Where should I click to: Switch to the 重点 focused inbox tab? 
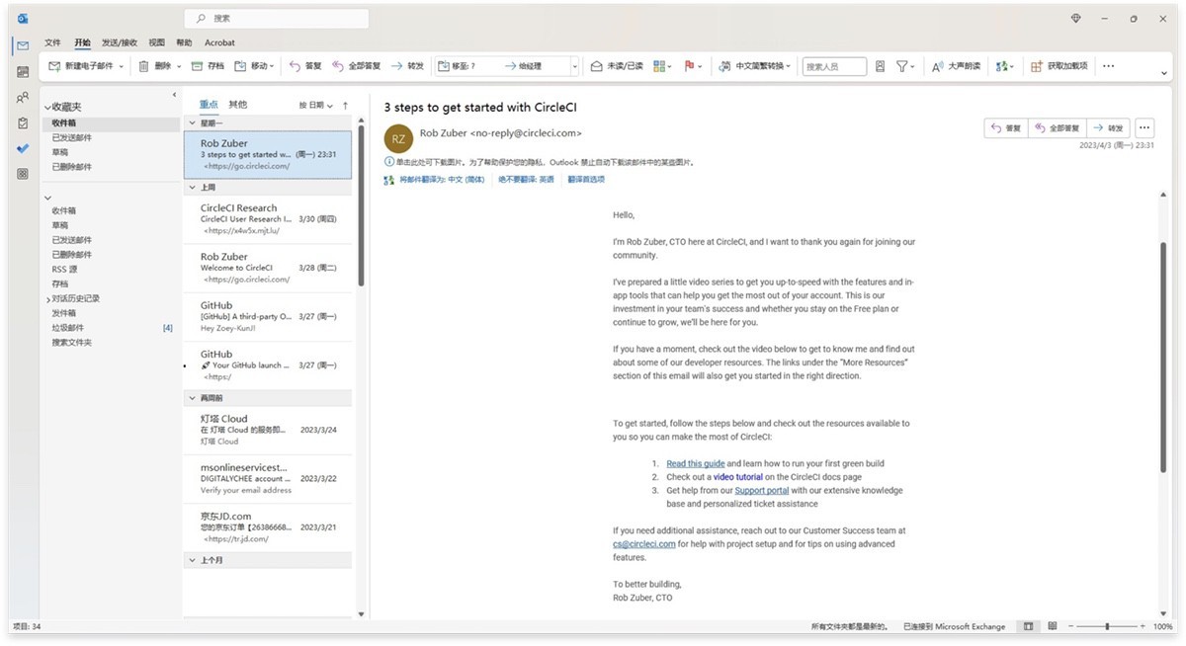(208, 105)
